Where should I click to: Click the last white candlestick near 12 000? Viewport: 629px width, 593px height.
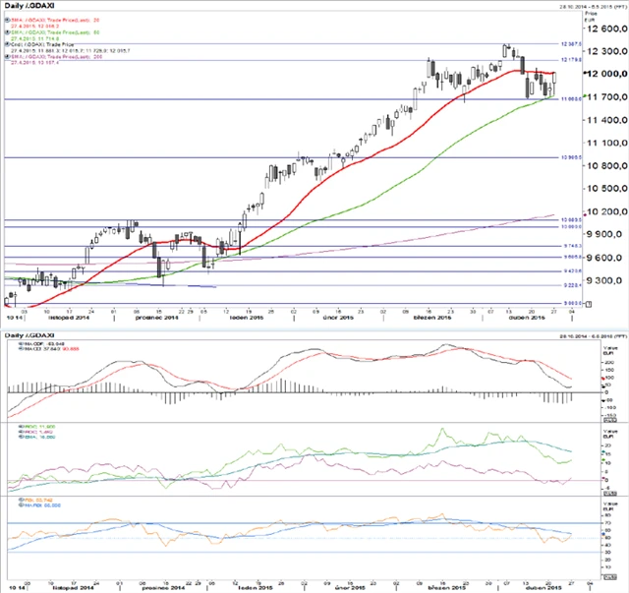[554, 78]
